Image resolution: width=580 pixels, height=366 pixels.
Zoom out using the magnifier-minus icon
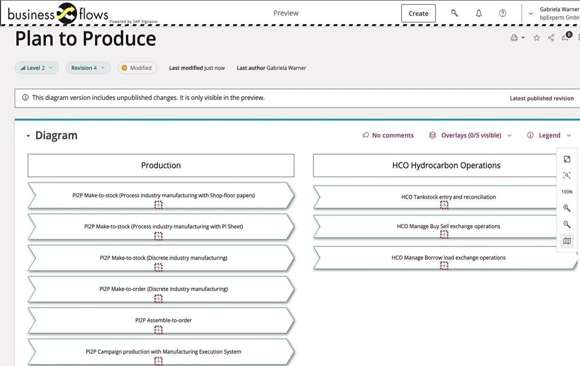(567, 224)
